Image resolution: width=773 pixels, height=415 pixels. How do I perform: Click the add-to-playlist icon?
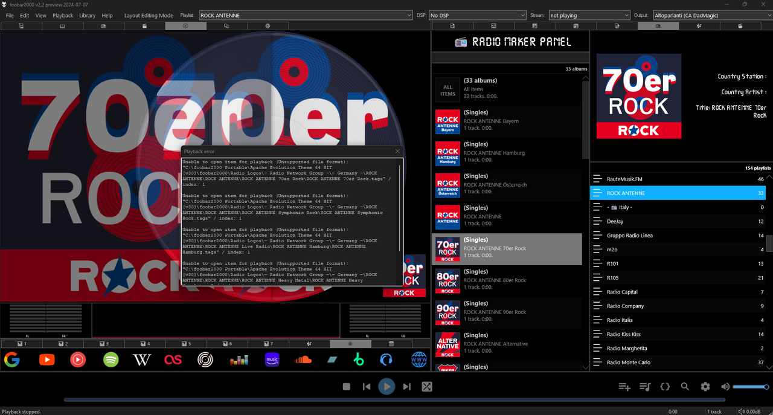(x=624, y=387)
